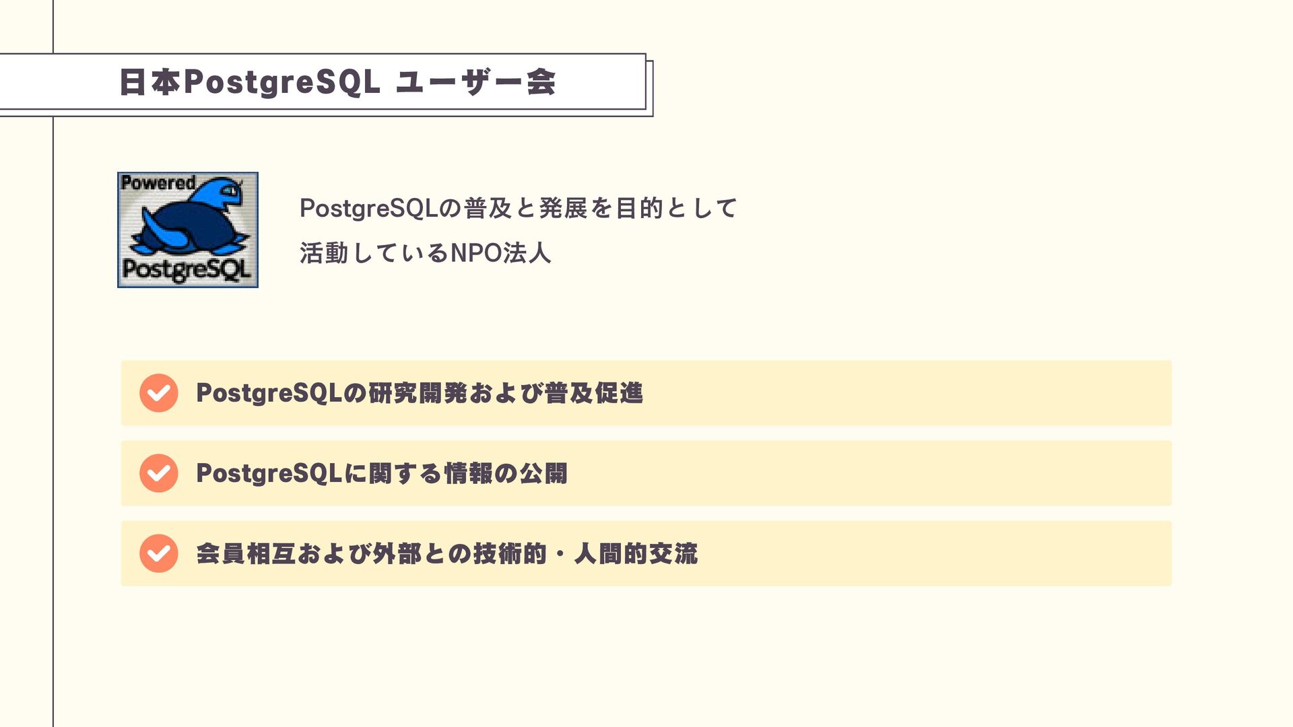
Task: Click the word NPO in the description
Action: [x=475, y=253]
